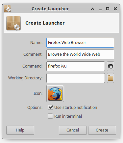Minimize the Create Launcher window

[x=100, y=10]
